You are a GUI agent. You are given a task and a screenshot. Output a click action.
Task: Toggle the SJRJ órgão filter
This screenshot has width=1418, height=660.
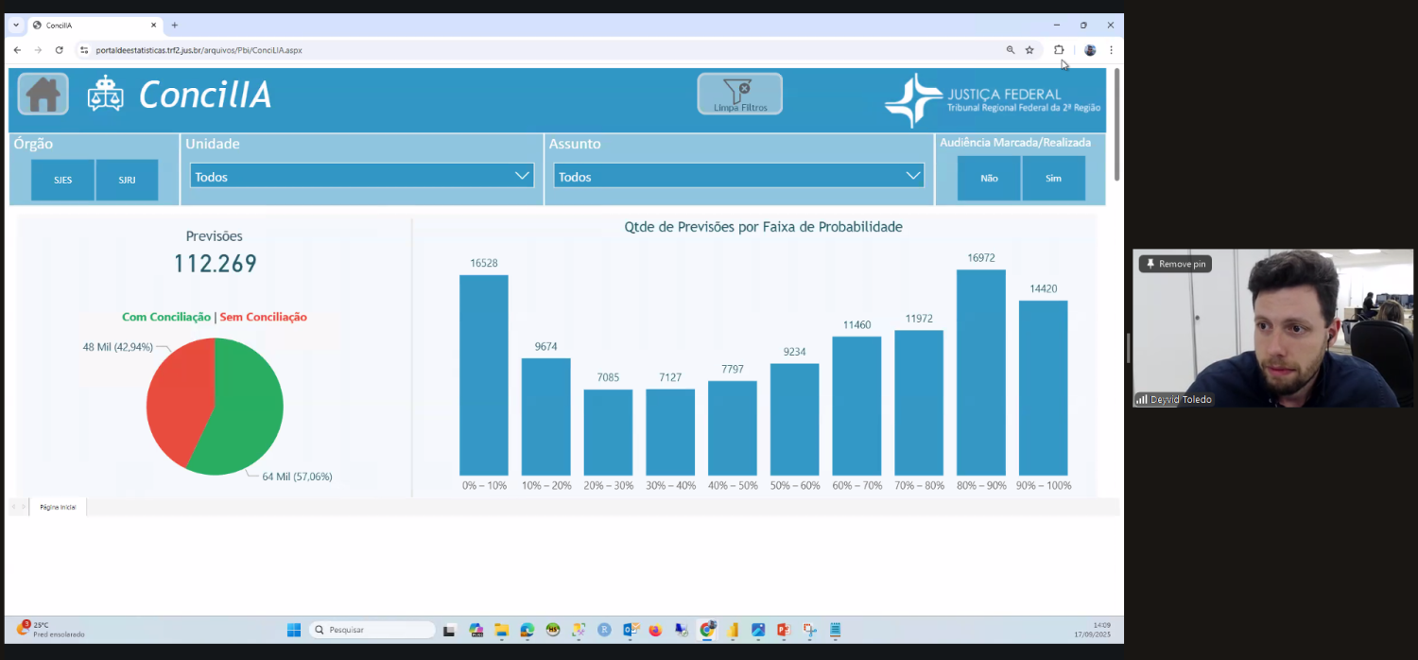tap(127, 180)
